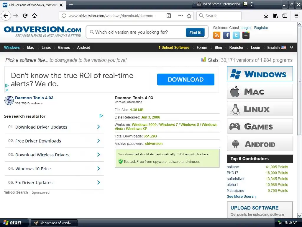This screenshot has width=302, height=227.
Task: Show sidebars icon in toolbar
Action: pos(285,16)
